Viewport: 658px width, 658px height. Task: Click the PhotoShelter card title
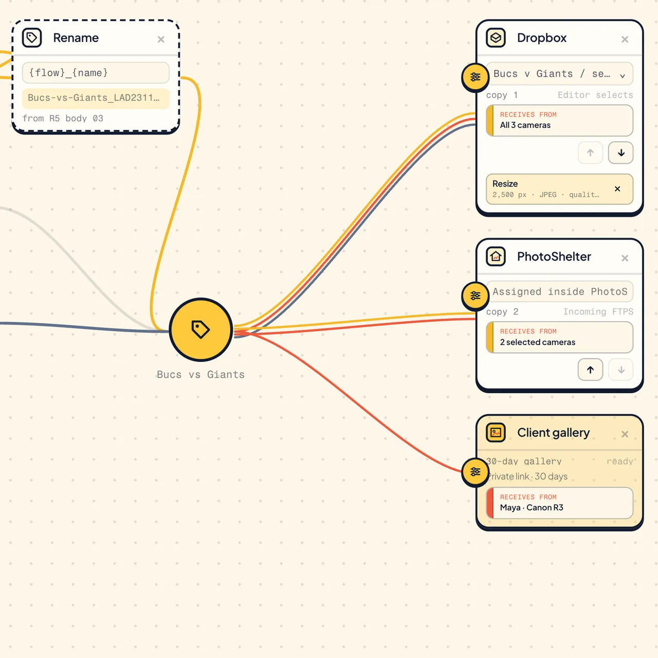point(554,257)
